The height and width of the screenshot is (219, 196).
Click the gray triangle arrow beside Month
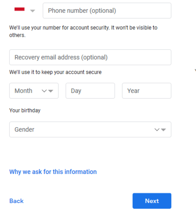[x=51, y=91]
